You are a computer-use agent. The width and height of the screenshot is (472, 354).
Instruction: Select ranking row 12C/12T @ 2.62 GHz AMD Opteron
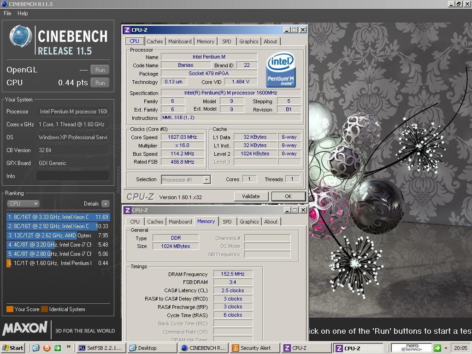[x=58, y=236]
